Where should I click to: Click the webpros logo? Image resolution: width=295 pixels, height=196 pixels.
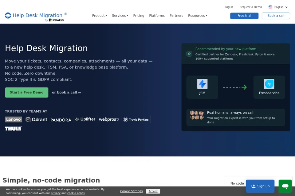click(x=109, y=119)
